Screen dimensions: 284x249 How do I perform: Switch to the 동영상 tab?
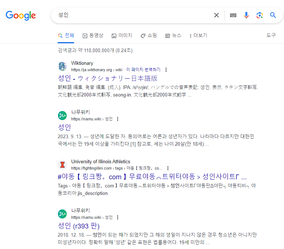(93, 35)
